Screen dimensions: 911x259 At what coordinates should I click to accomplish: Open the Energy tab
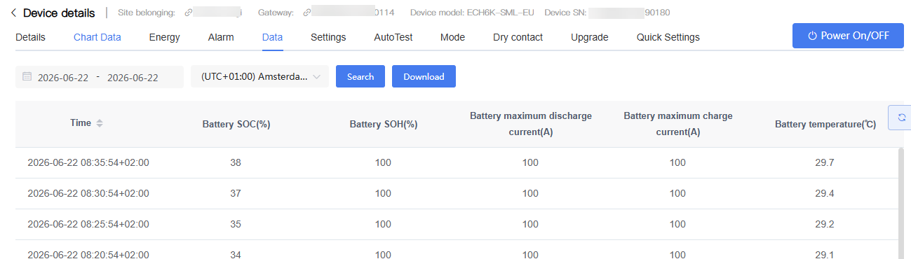coord(165,37)
